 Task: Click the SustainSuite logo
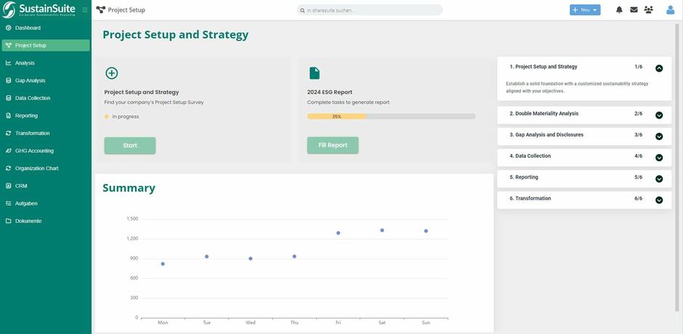coord(39,9)
